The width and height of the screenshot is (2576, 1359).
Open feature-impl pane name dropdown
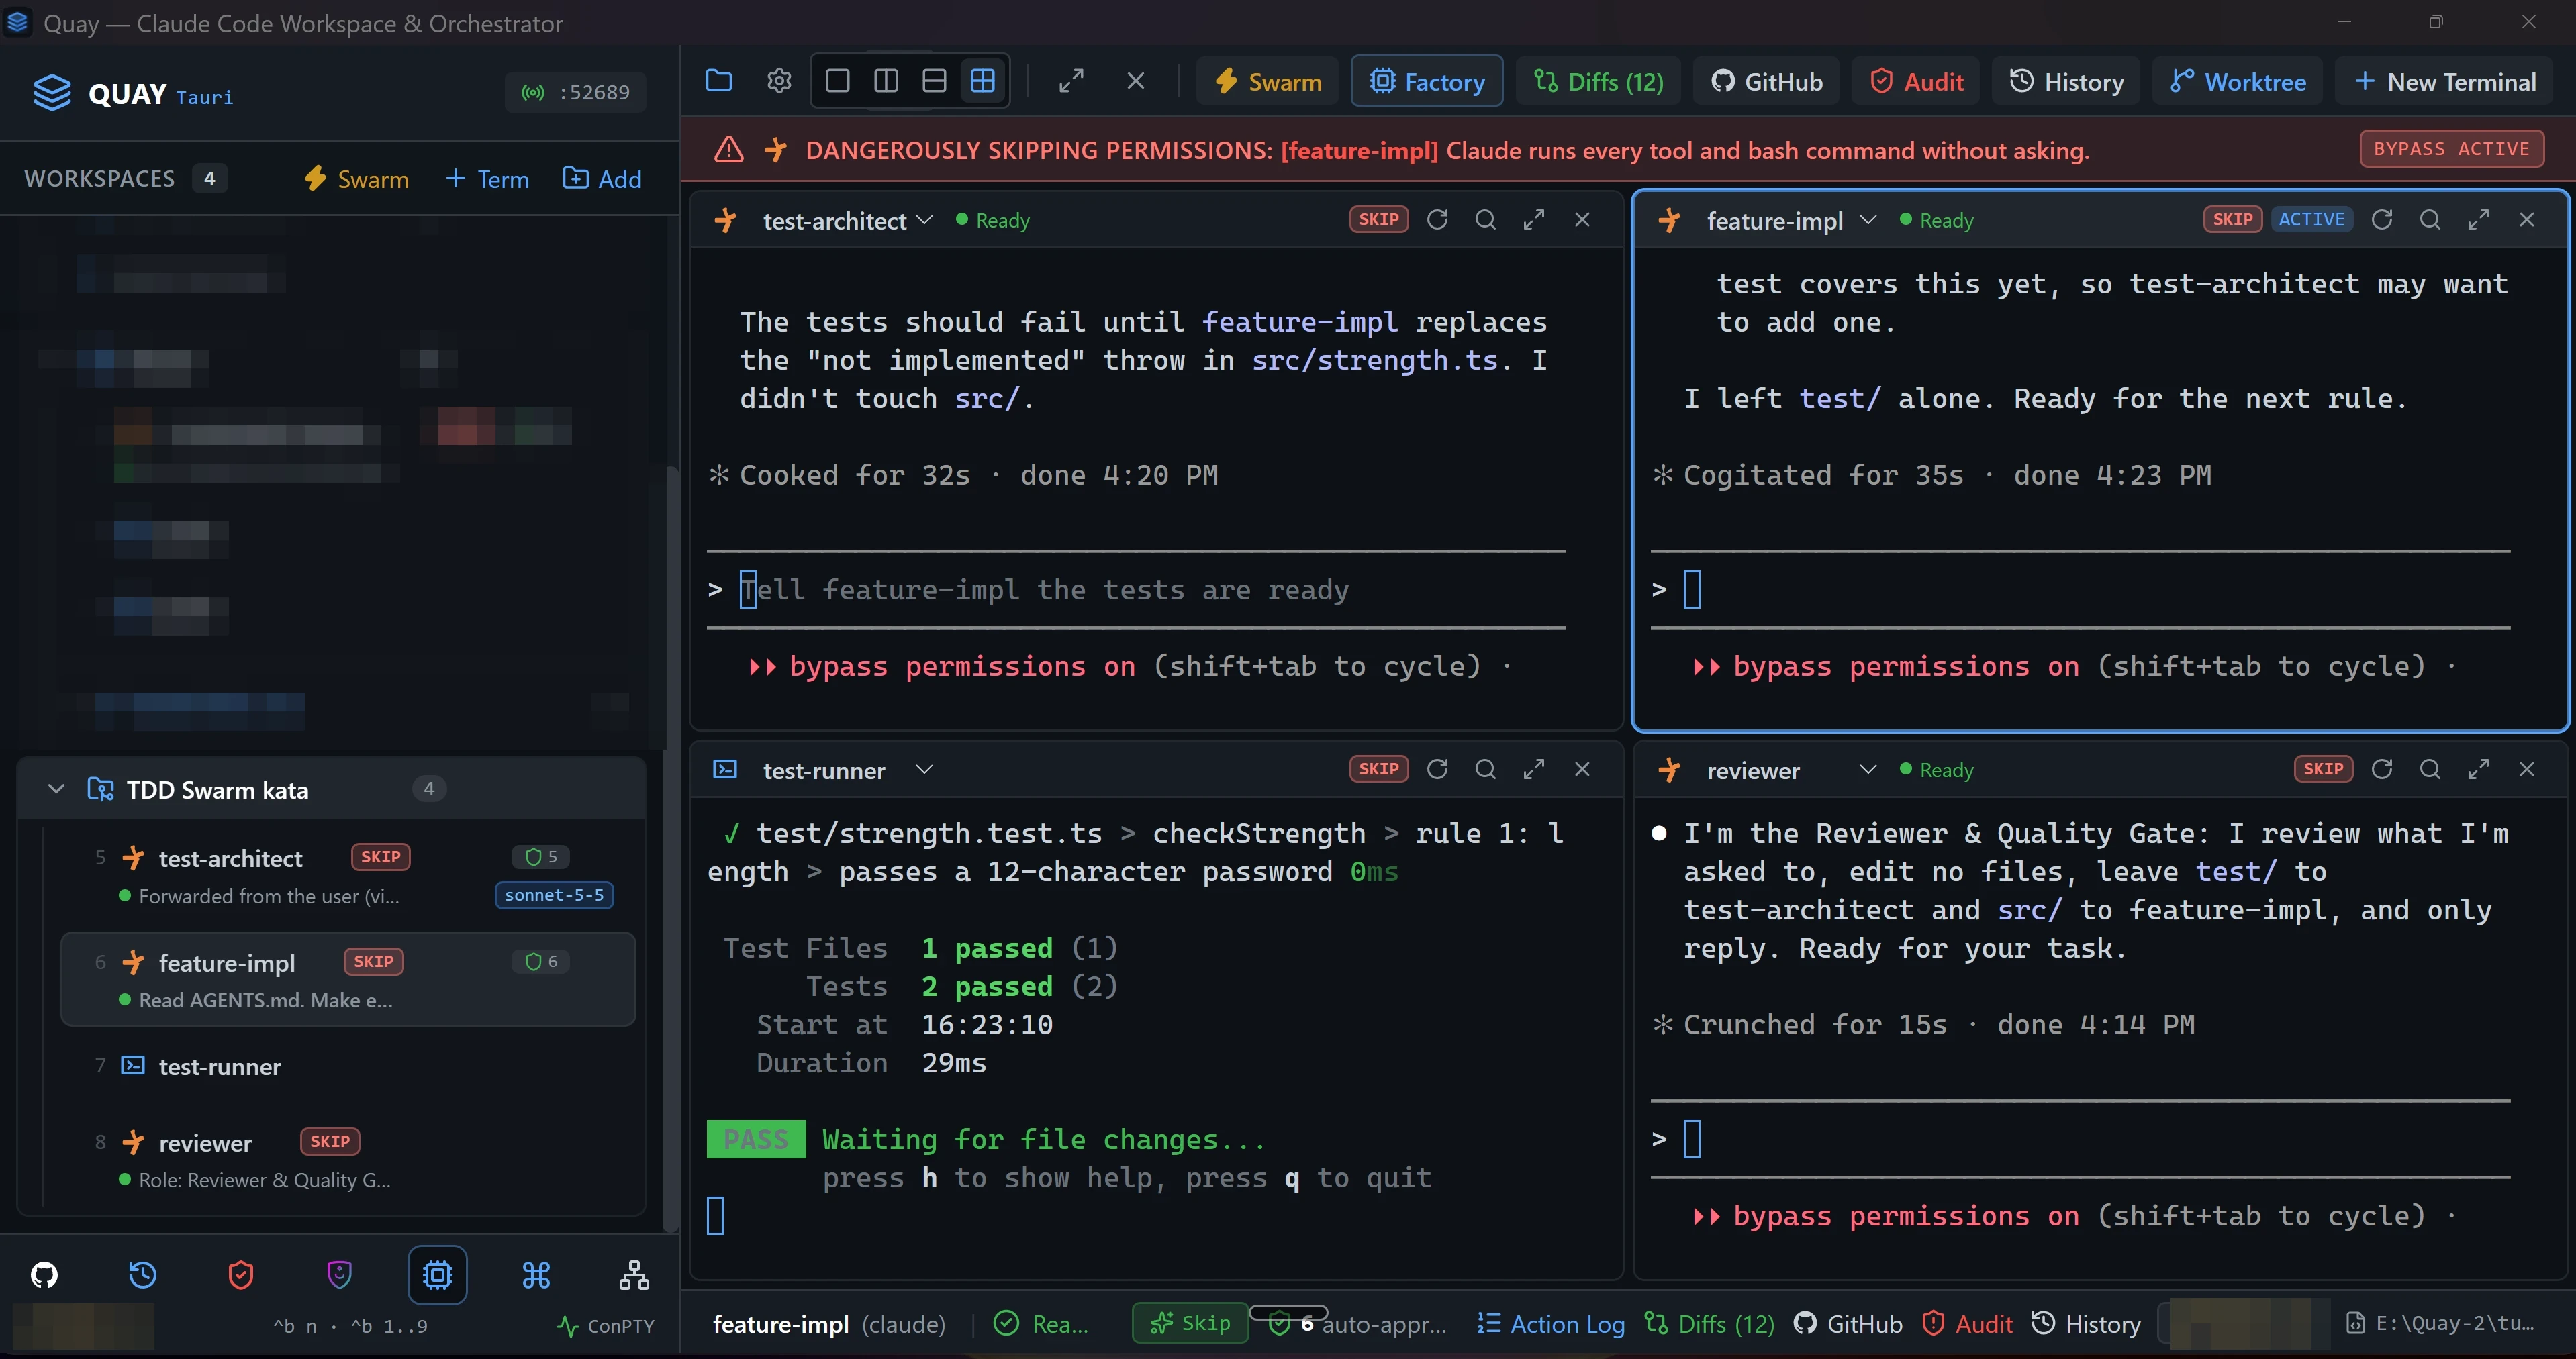click(1867, 220)
